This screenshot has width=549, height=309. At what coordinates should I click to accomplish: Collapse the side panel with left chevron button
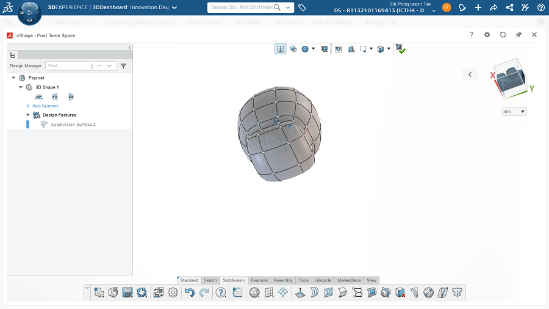129,48
